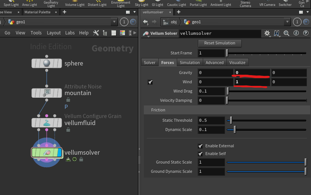Open parameter search magnifier icon
This screenshot has width=311, height=195.
click(286, 33)
